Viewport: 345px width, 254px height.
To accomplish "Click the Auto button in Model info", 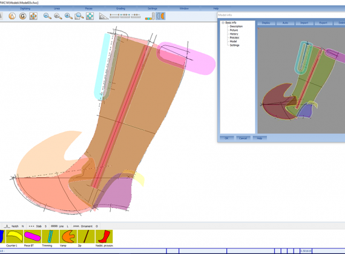I will [x=285, y=23].
